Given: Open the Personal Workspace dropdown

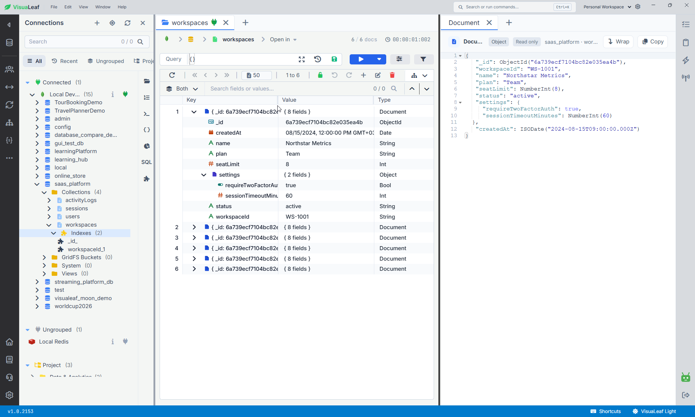Looking at the screenshot, I should click(607, 7).
